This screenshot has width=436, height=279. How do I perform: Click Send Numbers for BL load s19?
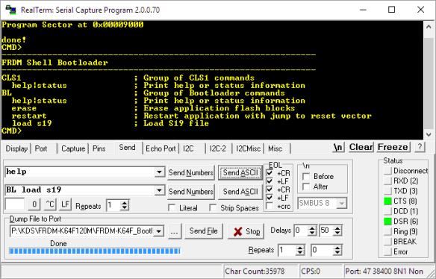191,192
